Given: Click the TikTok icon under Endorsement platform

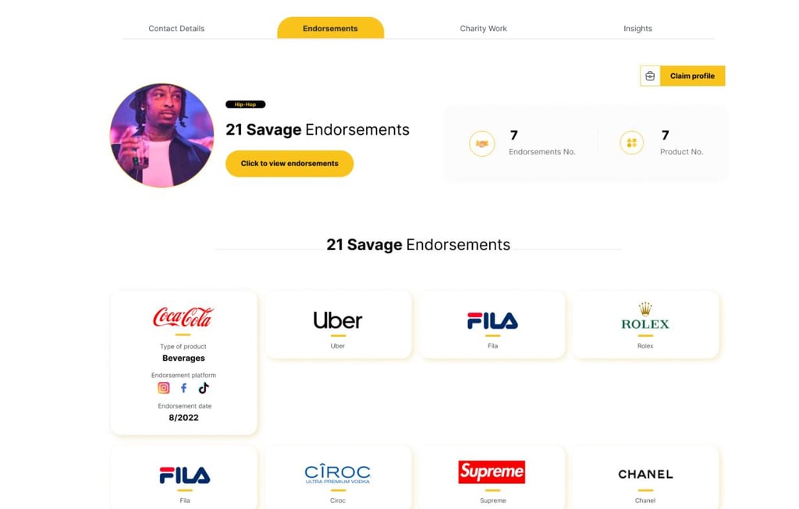Looking at the screenshot, I should pyautogui.click(x=204, y=388).
